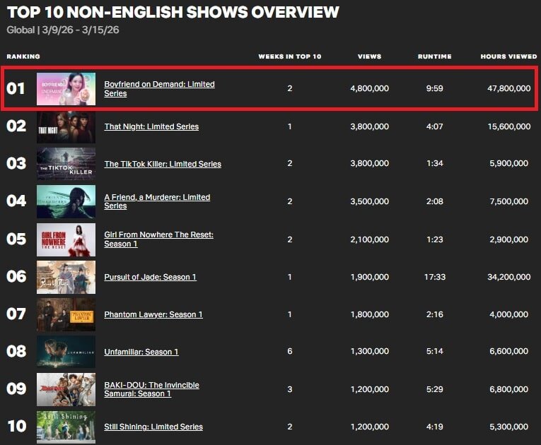The width and height of the screenshot is (541, 445).
Task: Click the VIEWS column header
Action: [x=370, y=57]
